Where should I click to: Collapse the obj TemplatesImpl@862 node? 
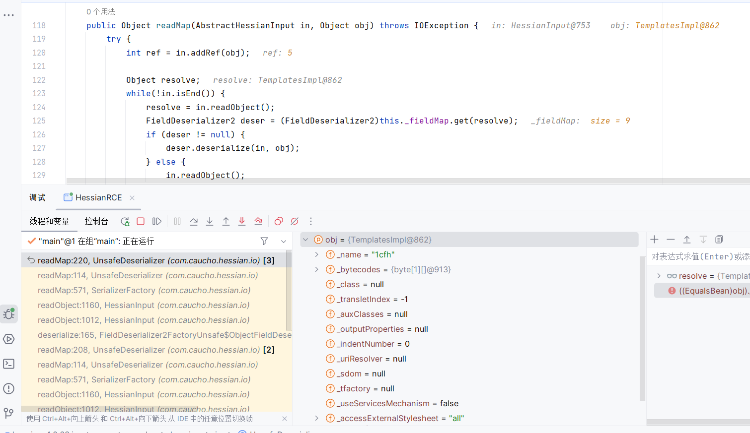tap(305, 240)
